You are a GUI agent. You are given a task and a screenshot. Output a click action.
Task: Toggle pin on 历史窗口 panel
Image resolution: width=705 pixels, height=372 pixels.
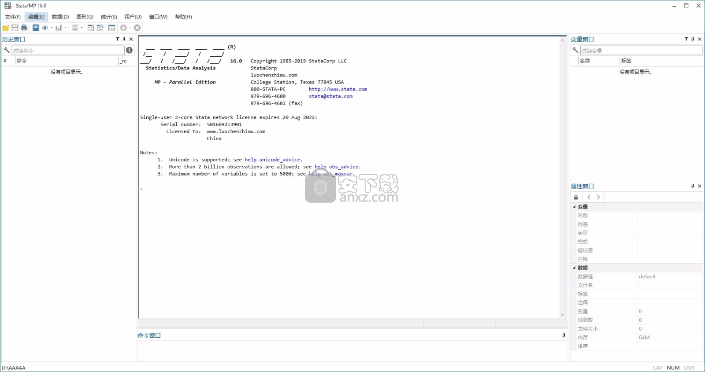124,39
